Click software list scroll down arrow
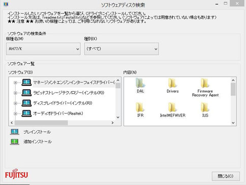The width and height of the screenshot is (246, 185). click(118, 117)
